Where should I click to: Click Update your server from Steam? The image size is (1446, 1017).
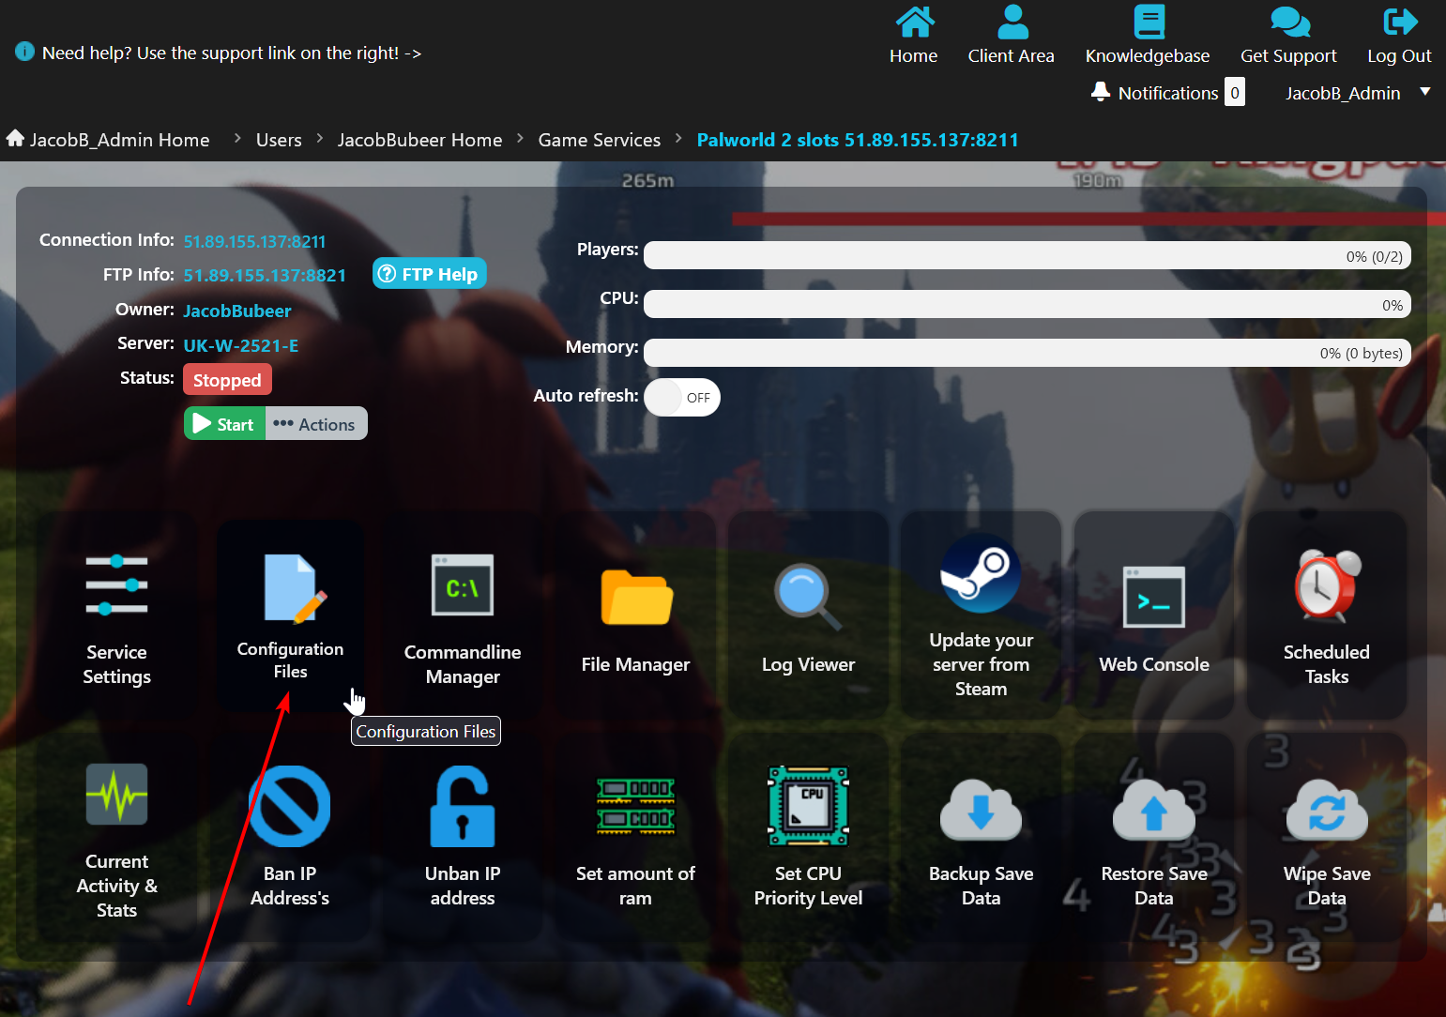pyautogui.click(x=981, y=574)
